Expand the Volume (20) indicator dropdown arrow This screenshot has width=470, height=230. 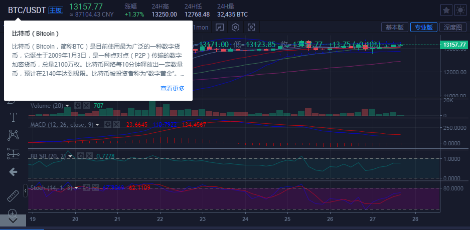67,106
